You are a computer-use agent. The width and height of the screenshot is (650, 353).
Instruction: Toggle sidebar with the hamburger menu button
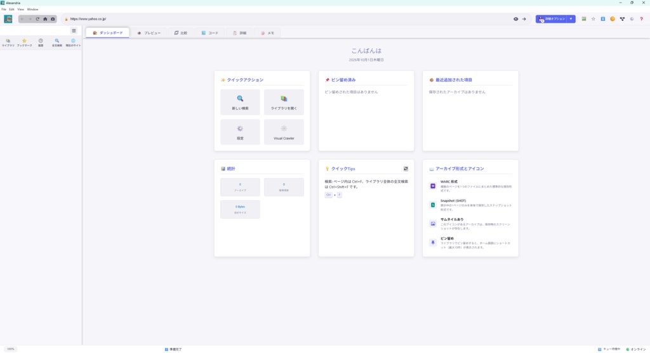[x=74, y=30]
